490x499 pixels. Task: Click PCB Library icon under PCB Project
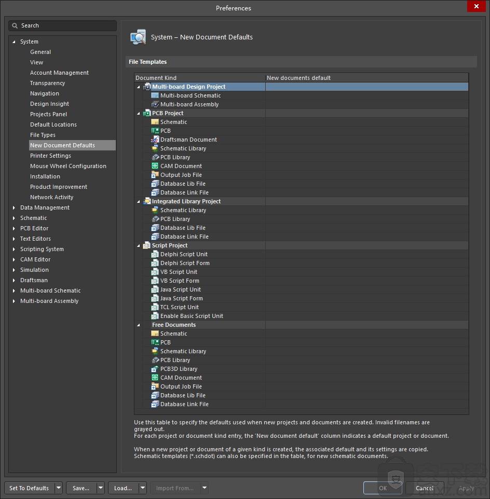(x=155, y=157)
